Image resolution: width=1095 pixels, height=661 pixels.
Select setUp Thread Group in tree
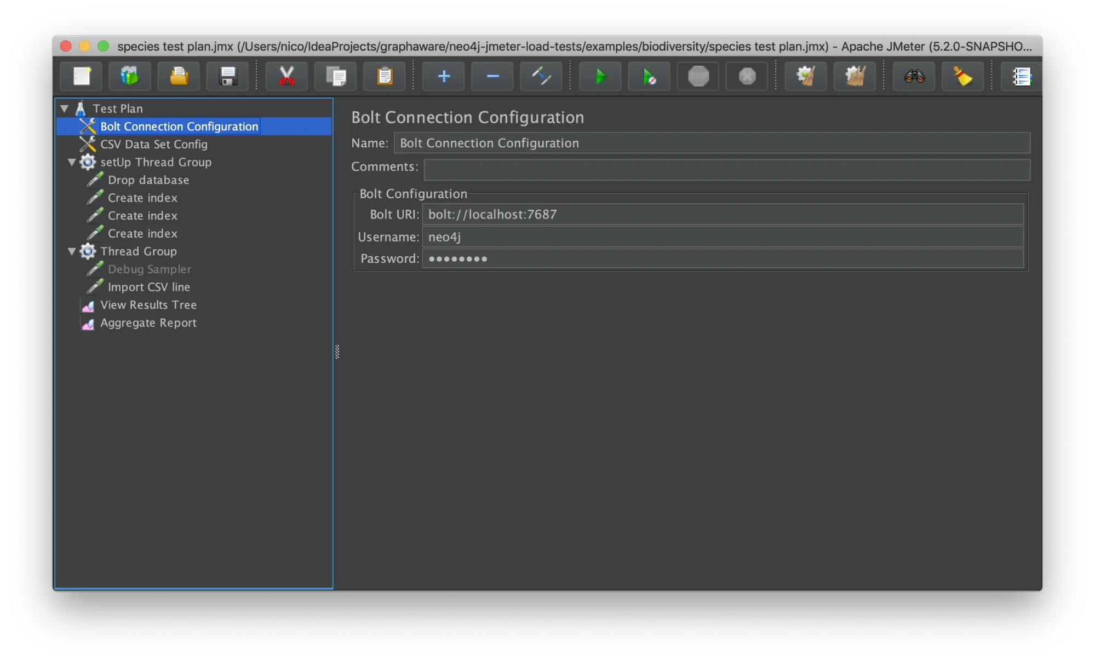coord(156,162)
